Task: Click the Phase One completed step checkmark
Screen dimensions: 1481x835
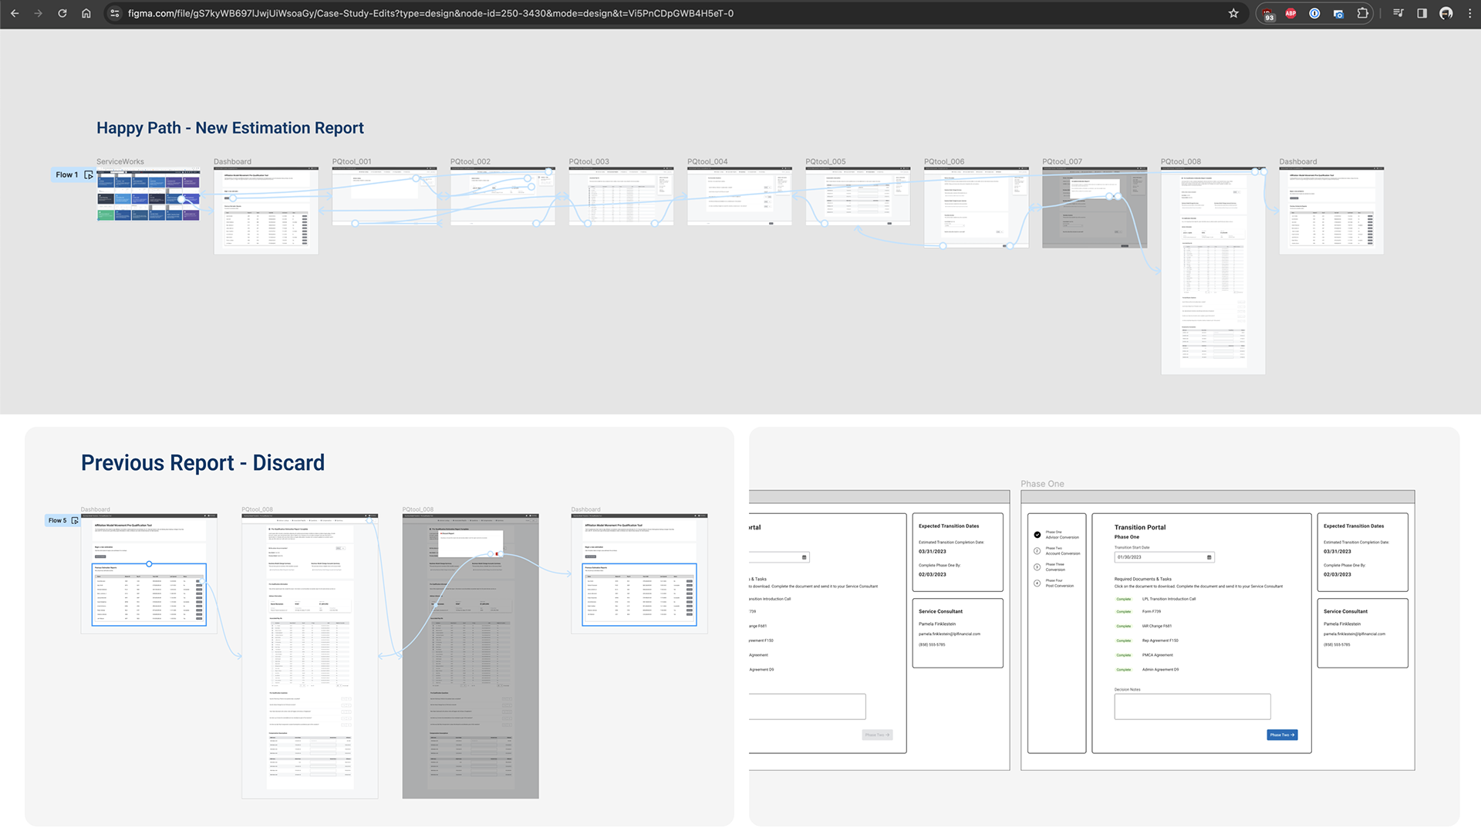Action: tap(1037, 535)
